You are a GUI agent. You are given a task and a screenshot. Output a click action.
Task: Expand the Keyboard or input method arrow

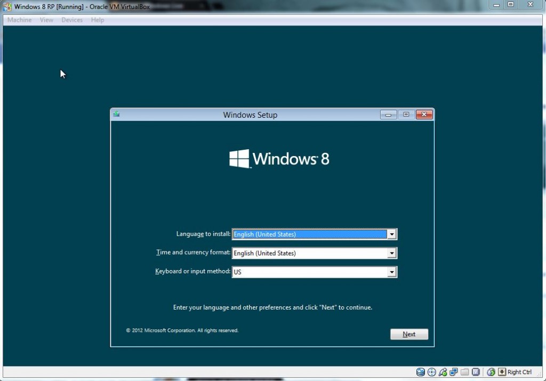392,272
